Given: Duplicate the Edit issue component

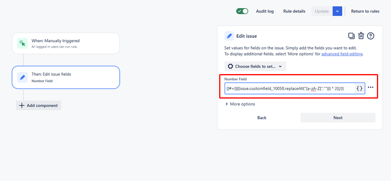Looking at the screenshot, I should [x=351, y=36].
